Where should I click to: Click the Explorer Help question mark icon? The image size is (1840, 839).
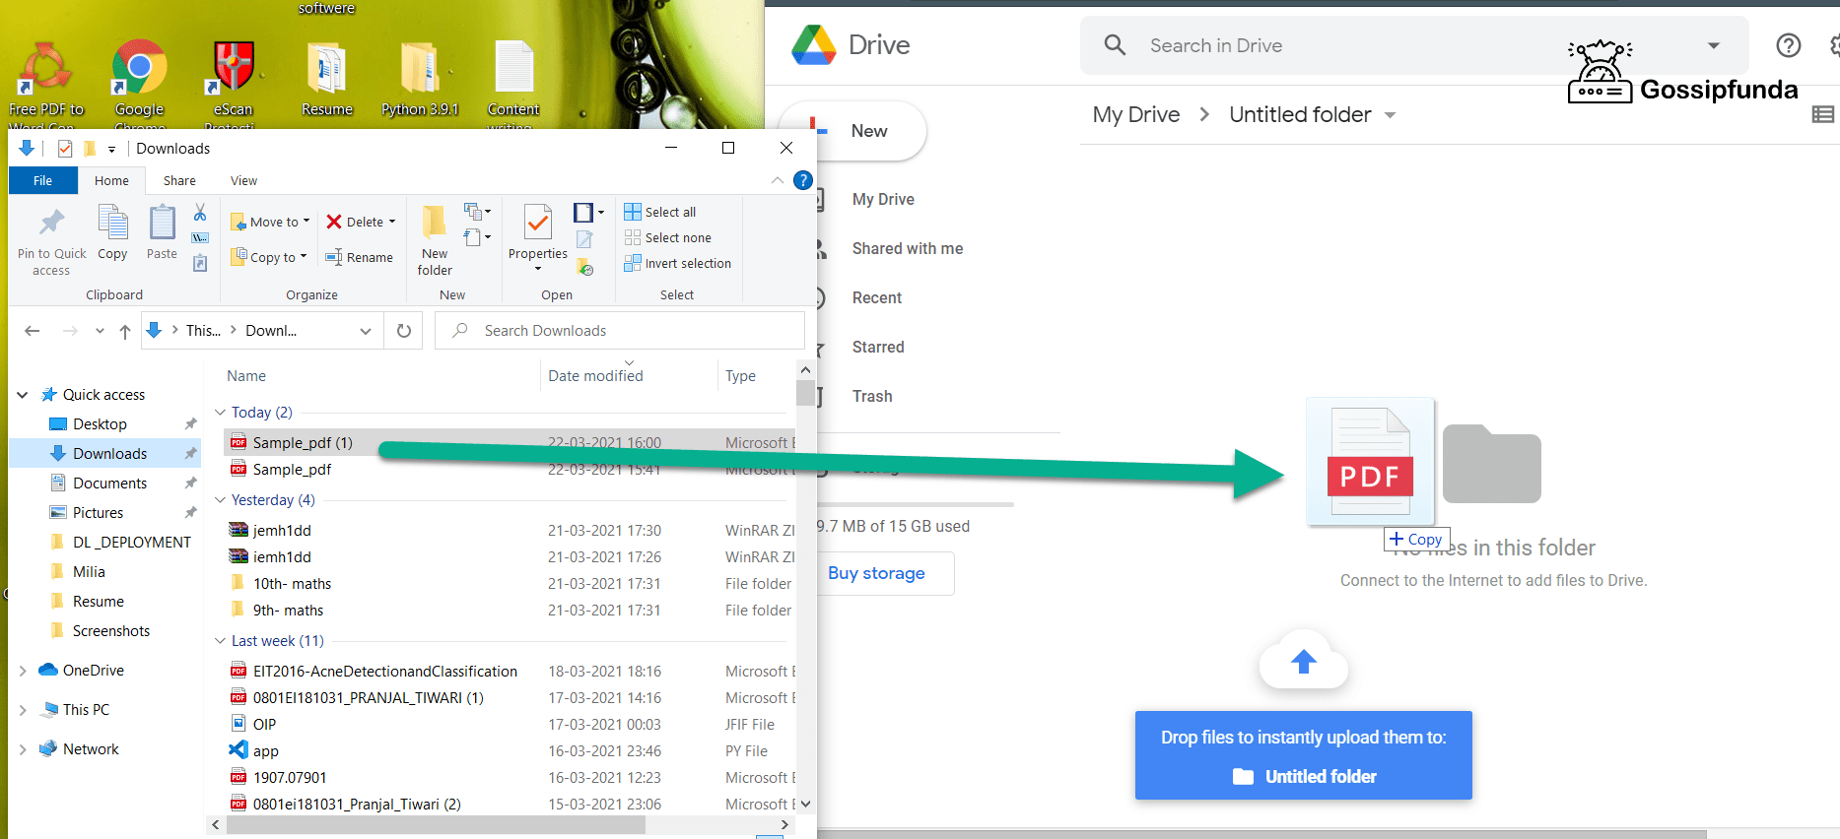(803, 180)
